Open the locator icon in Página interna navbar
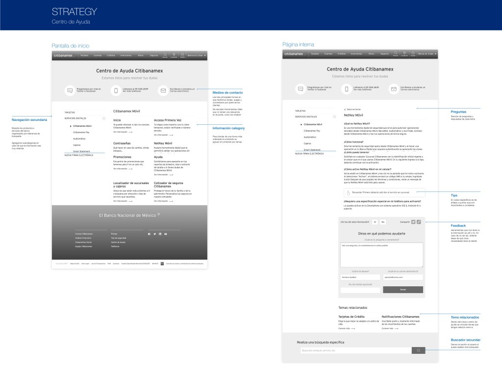502x371 pixels. pyautogui.click(x=404, y=54)
